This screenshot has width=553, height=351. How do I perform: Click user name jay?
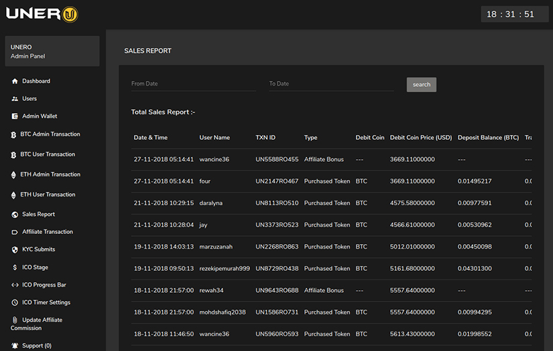203,225
